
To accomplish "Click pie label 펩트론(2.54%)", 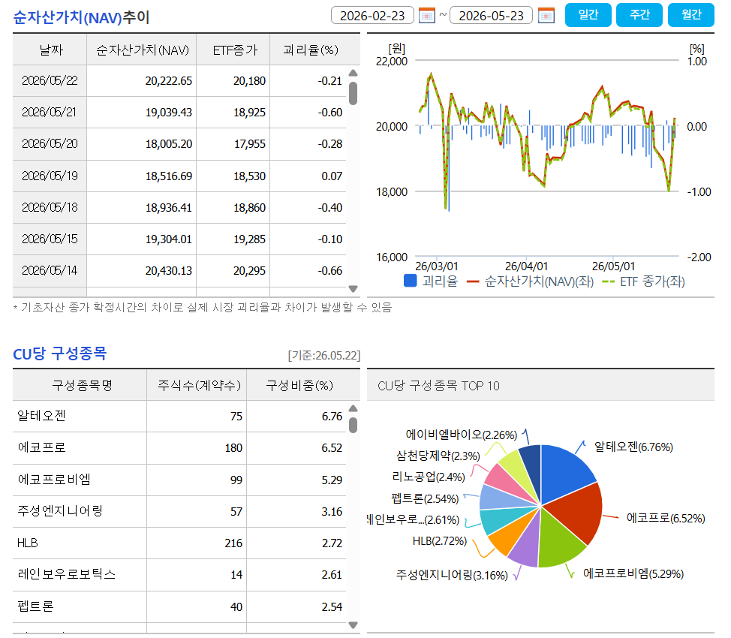I will click(x=426, y=498).
